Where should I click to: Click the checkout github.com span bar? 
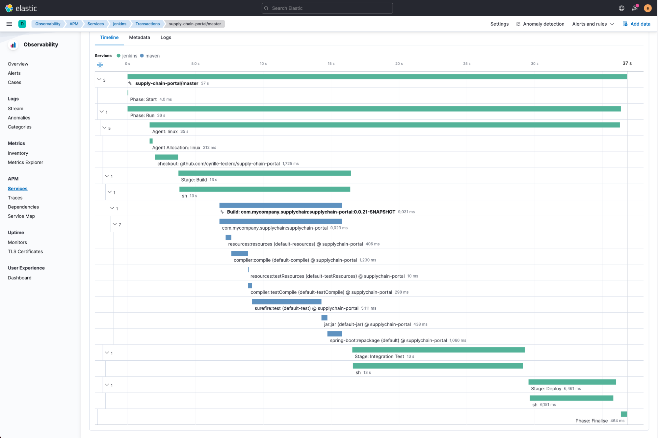pyautogui.click(x=166, y=157)
